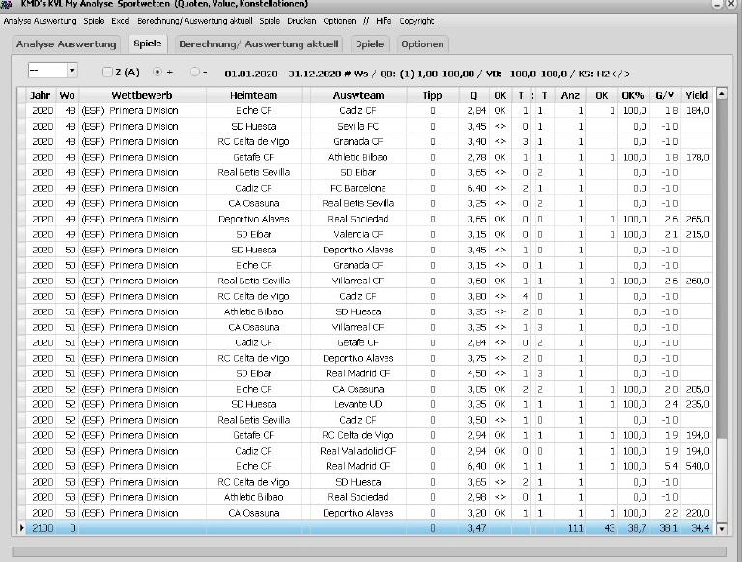Open the Hilfe menu

click(x=384, y=21)
